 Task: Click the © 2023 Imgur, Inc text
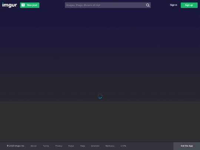[x=16, y=146]
